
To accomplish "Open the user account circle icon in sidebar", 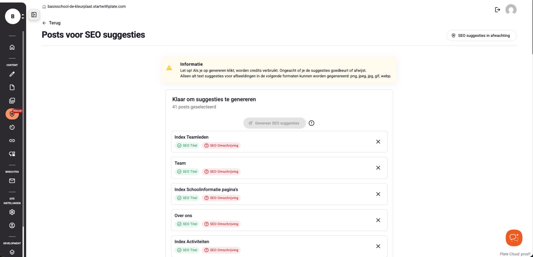I will pos(12,225).
